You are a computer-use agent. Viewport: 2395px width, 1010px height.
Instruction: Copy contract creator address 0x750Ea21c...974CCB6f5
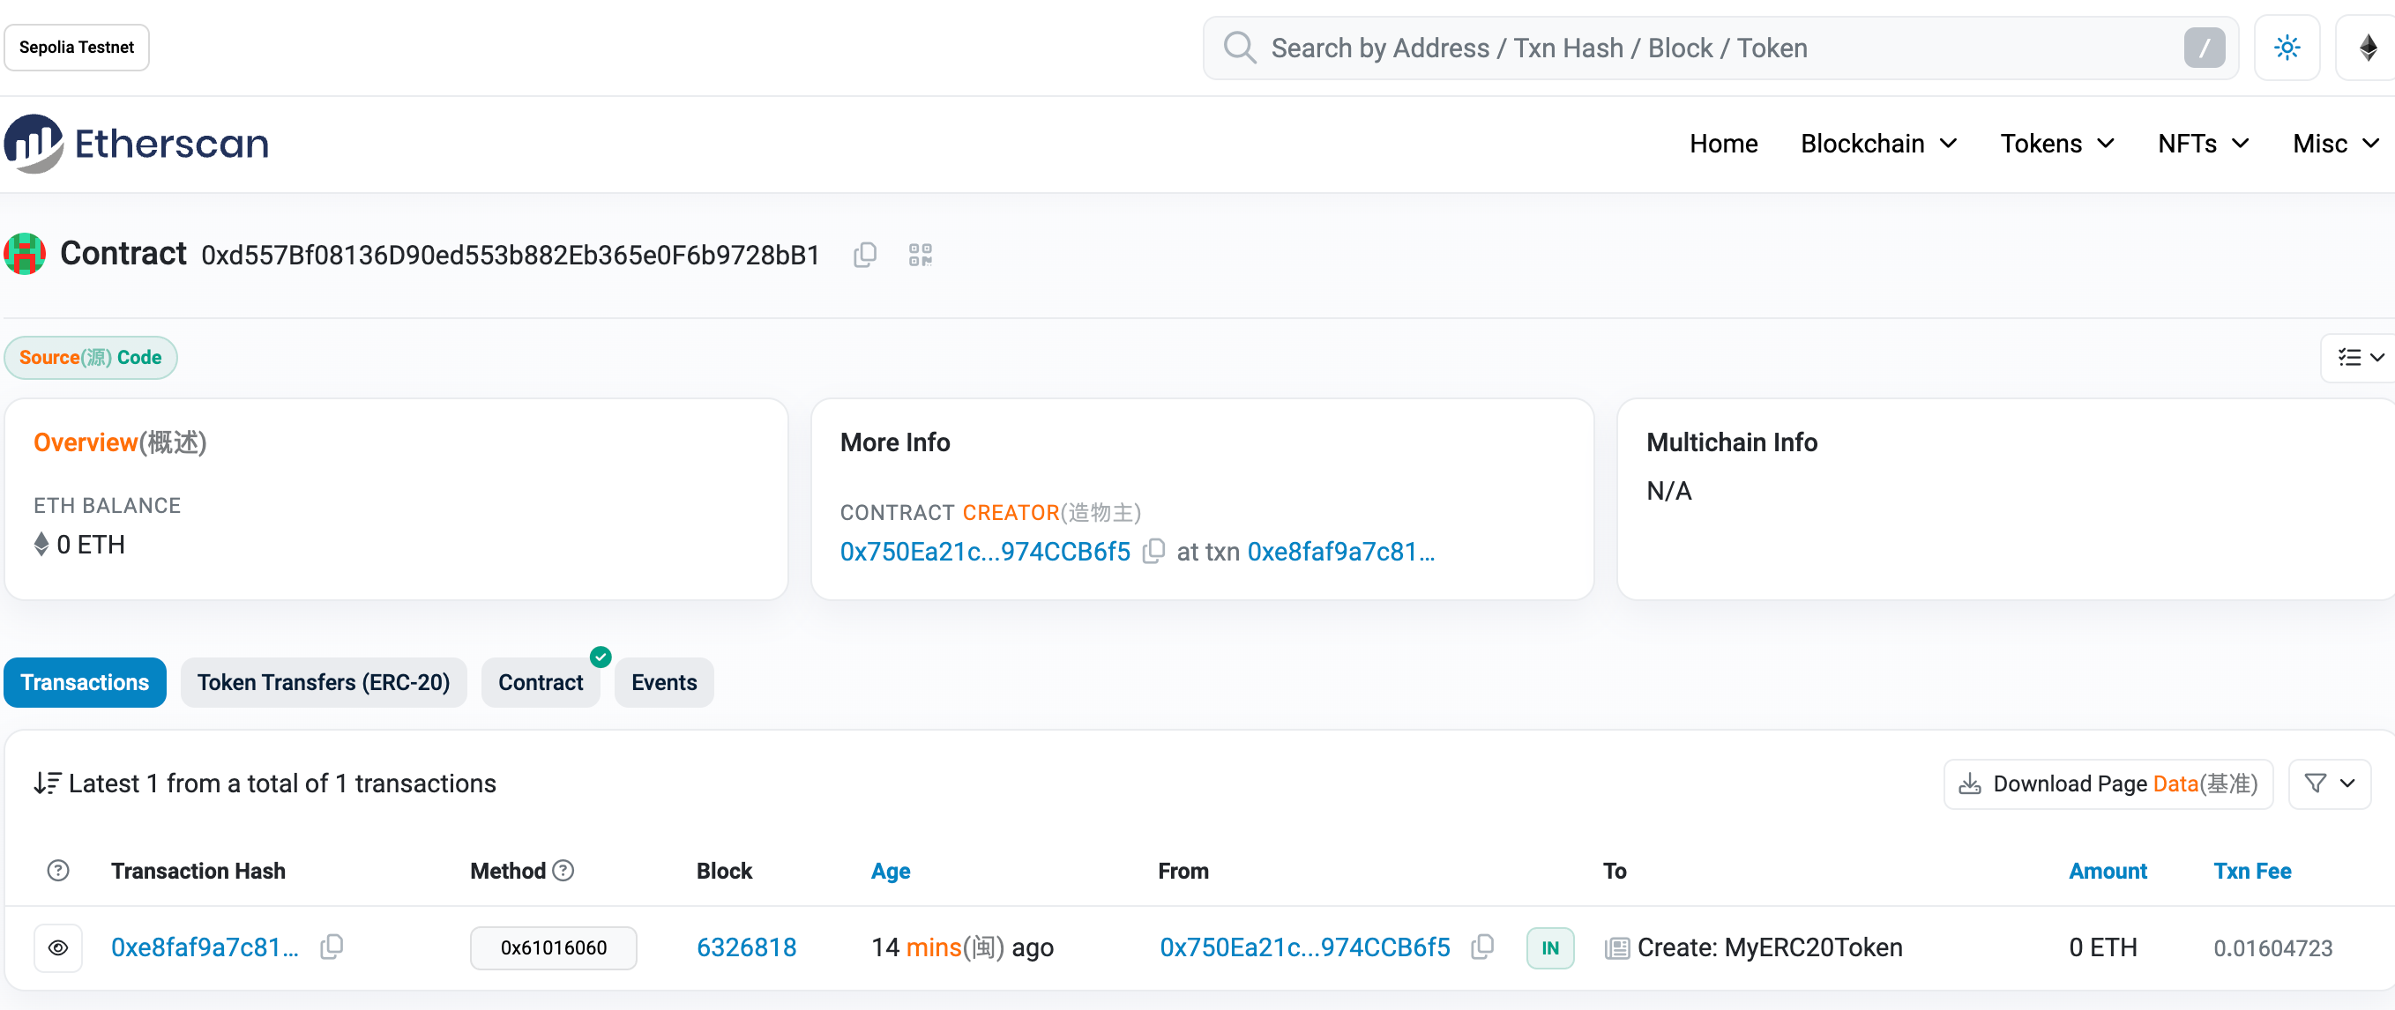[1153, 551]
